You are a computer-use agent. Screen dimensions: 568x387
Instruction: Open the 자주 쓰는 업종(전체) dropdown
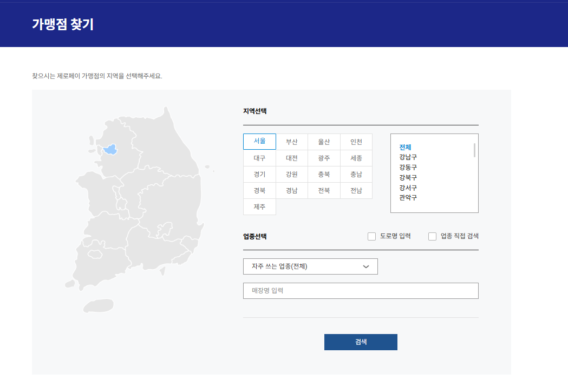click(x=310, y=266)
